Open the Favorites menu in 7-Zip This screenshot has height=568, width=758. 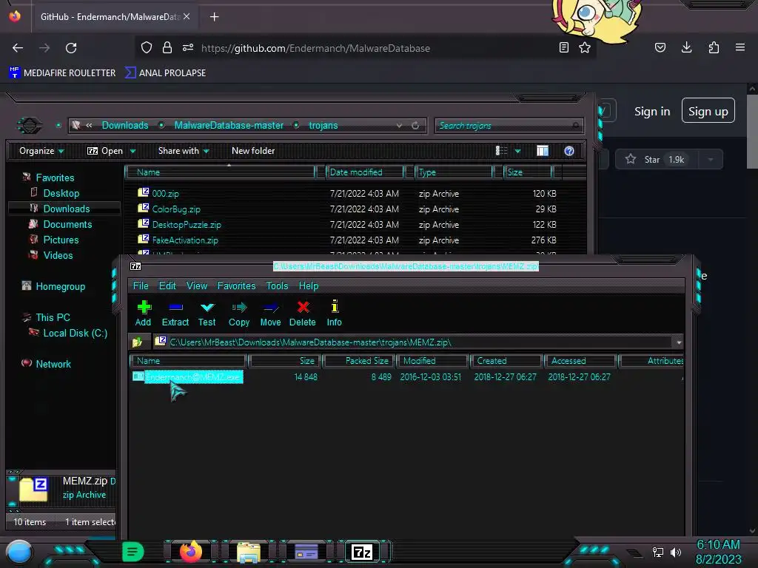(236, 286)
